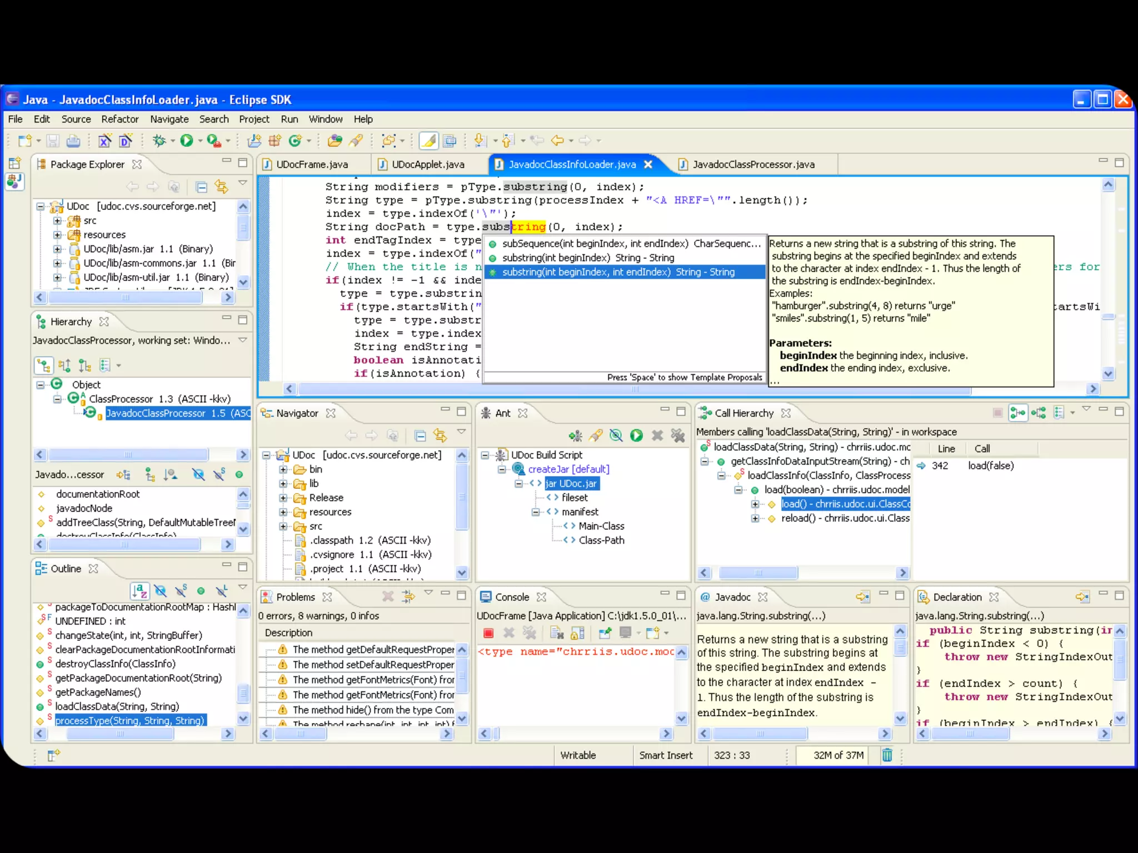Expand the src folder in Package Explorer
1138x853 pixels.
click(57, 220)
